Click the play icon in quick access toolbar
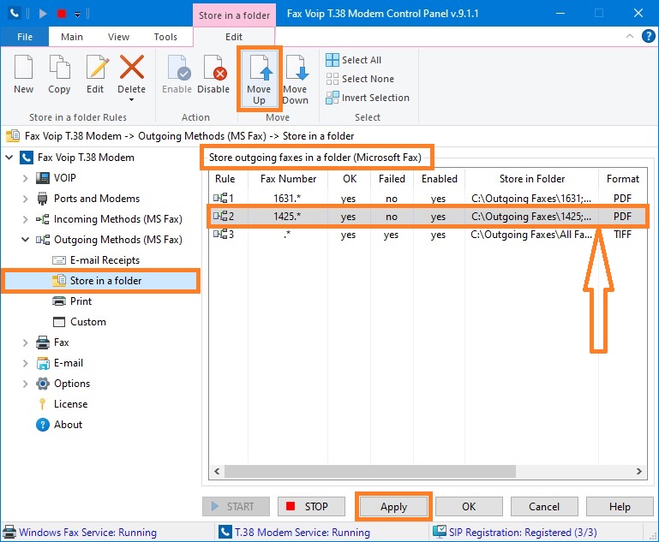This screenshot has height=542, width=659. [43, 14]
